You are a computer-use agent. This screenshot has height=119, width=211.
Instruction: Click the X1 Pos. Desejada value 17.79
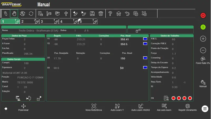click(x=57, y=58)
